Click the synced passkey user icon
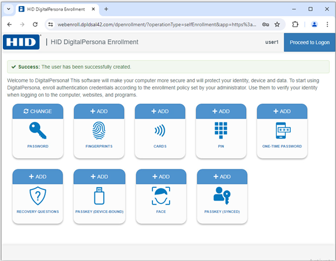 (x=222, y=196)
